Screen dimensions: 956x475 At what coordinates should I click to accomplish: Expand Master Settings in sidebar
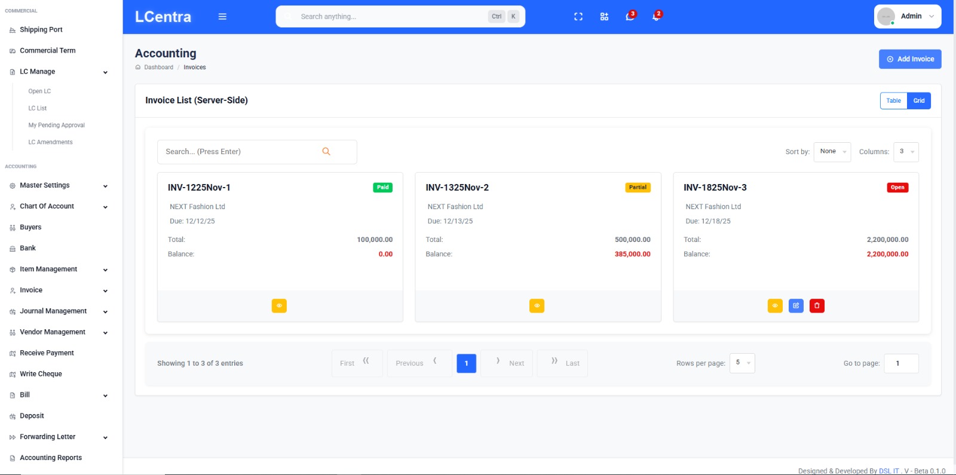click(58, 186)
